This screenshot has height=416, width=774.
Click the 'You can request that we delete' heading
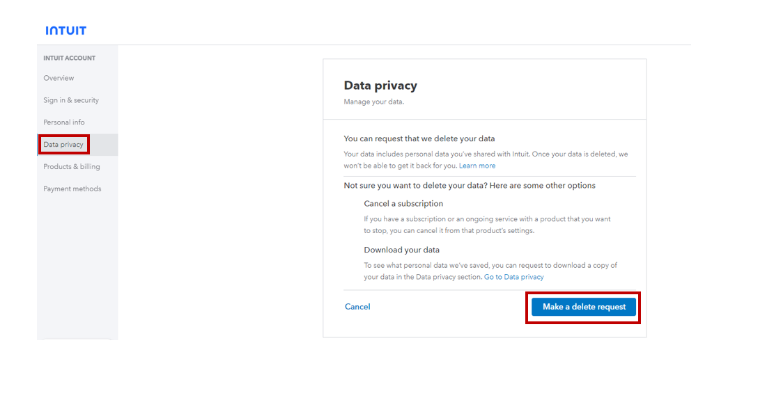(419, 139)
